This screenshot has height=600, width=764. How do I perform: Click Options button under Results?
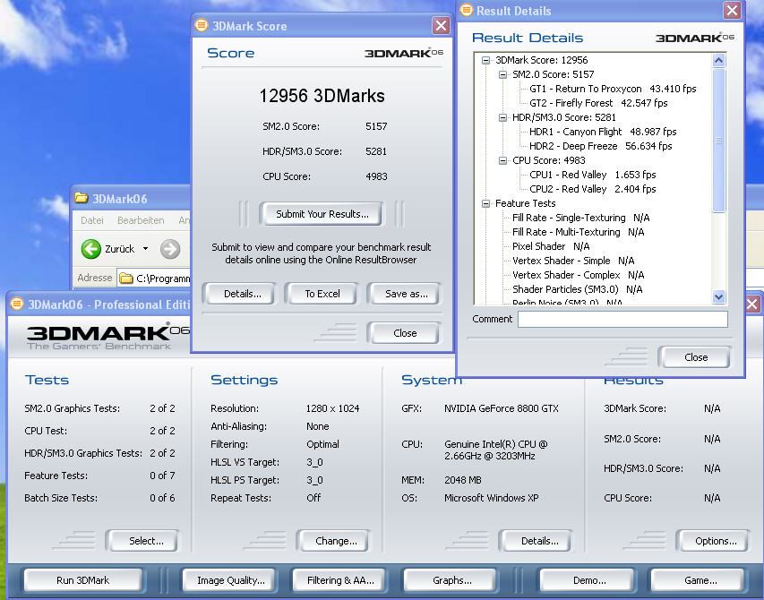coord(713,541)
